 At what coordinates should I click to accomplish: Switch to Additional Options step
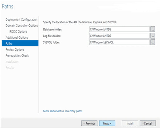click(x=17, y=38)
